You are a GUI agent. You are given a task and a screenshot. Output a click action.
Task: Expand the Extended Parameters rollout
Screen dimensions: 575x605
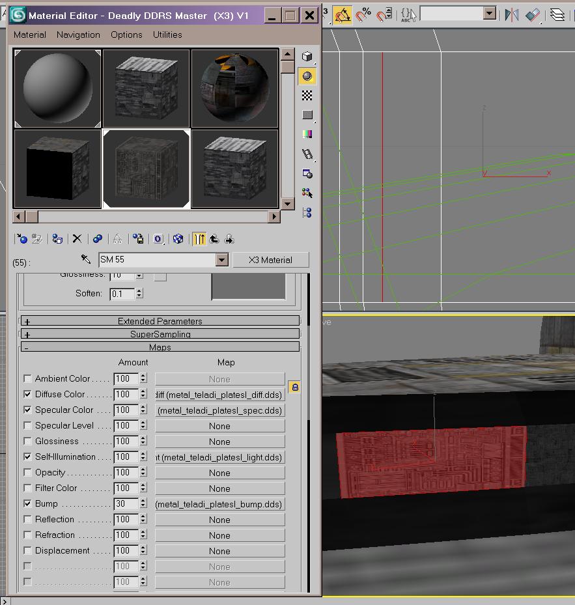[x=160, y=321]
